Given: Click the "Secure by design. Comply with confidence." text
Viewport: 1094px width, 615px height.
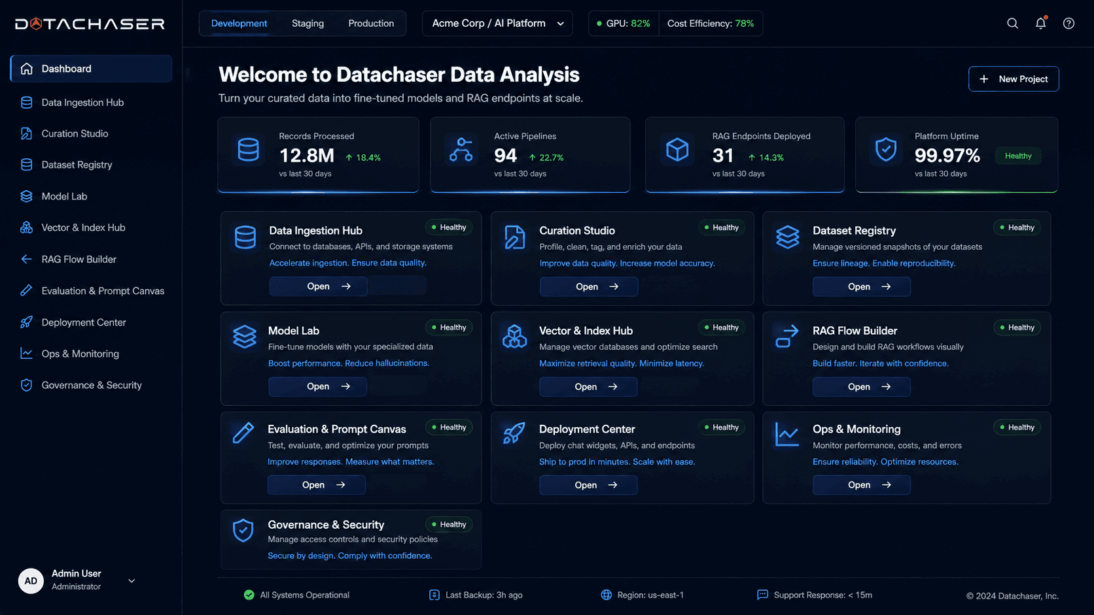Looking at the screenshot, I should click(x=350, y=556).
